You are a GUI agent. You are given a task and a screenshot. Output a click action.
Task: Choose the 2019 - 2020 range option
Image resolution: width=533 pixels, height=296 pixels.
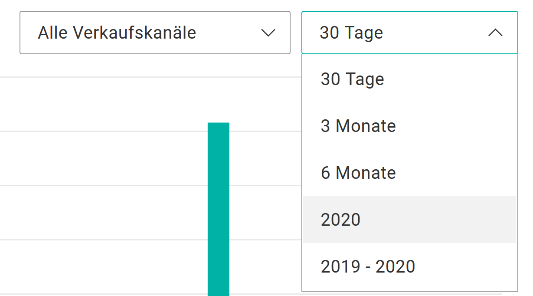tap(368, 266)
